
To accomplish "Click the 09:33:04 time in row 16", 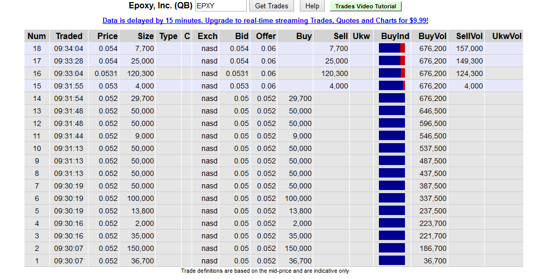I will [x=69, y=73].
